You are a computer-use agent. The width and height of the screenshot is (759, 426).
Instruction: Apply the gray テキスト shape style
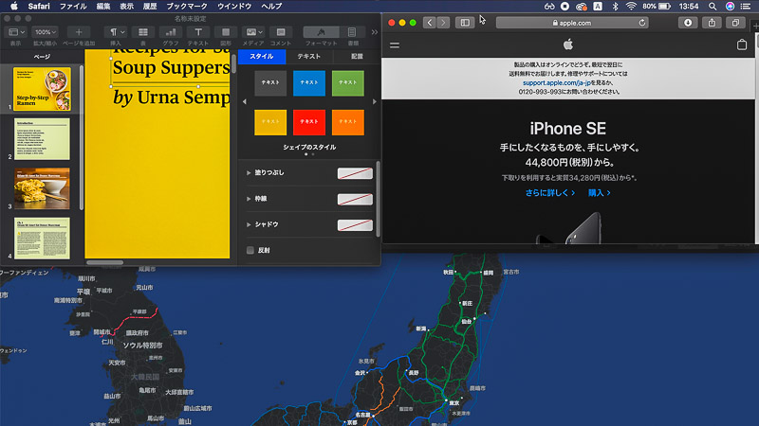(x=270, y=83)
